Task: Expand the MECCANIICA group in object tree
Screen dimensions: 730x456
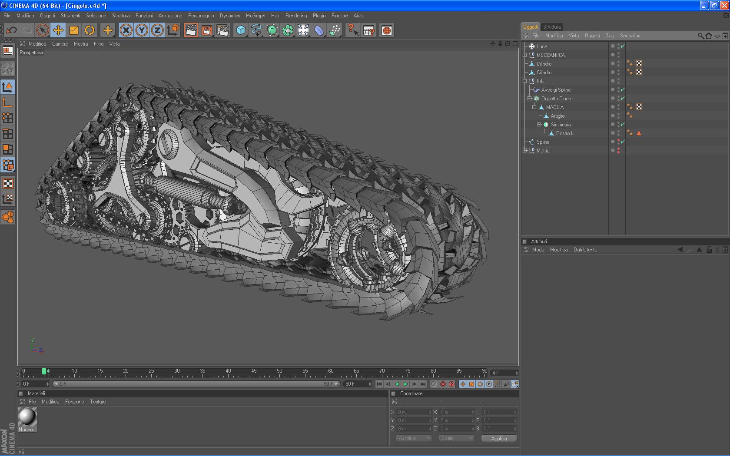Action: point(525,55)
